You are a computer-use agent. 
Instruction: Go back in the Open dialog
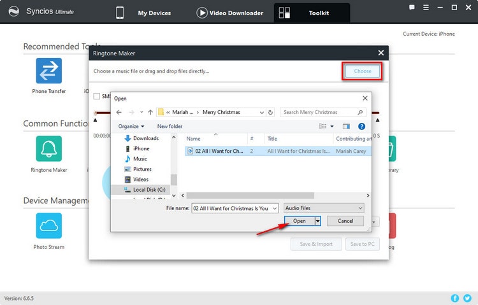pyautogui.click(x=119, y=113)
